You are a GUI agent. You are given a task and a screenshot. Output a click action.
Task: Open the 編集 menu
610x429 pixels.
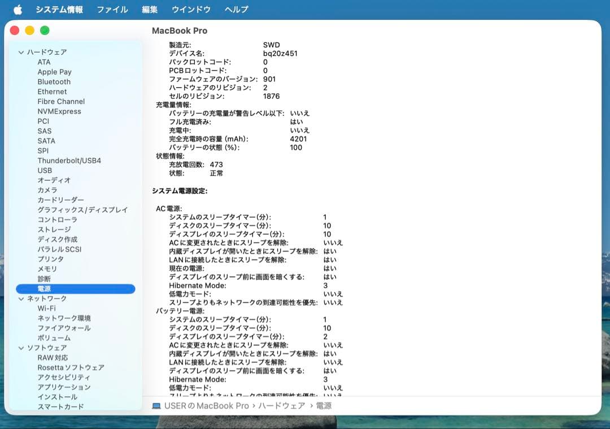pyautogui.click(x=150, y=10)
